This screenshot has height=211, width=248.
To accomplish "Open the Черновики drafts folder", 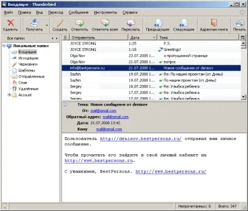I will tap(28, 64).
